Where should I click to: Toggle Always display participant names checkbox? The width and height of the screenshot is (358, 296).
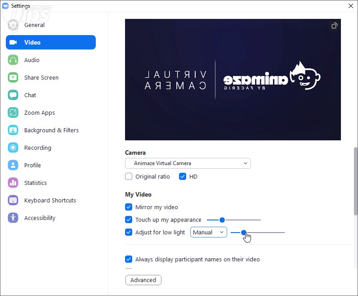pos(129,259)
